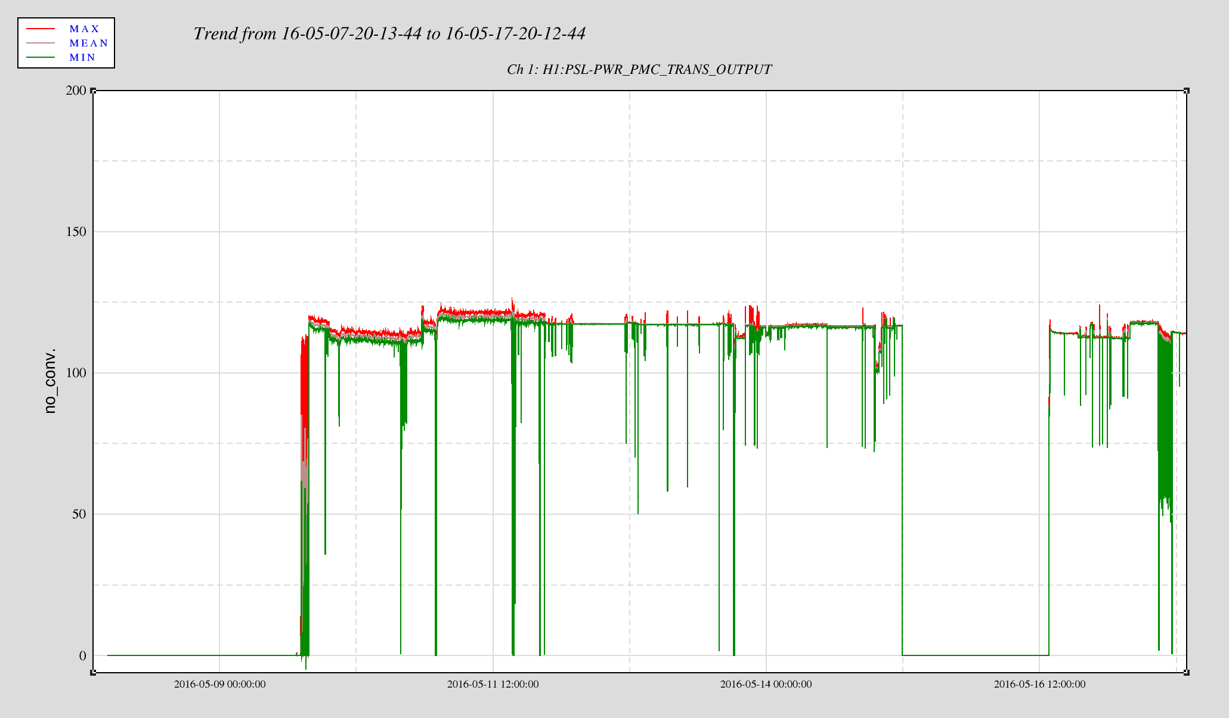Click the MAX legend label
This screenshot has width=1229, height=718.
click(x=84, y=29)
